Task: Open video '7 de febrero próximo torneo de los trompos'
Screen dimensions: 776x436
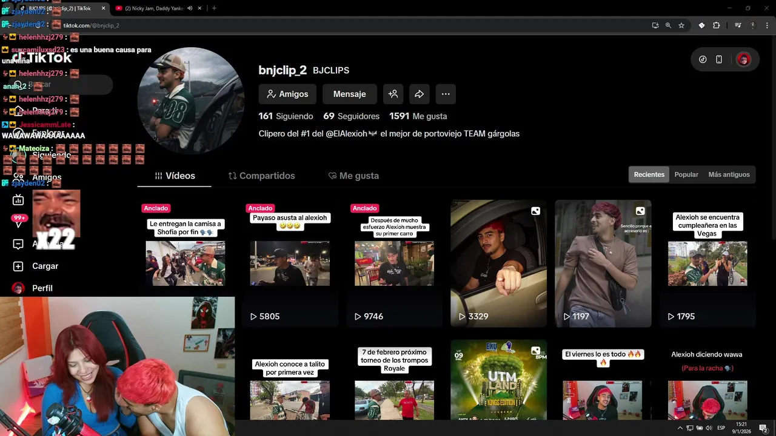Action: pos(394,380)
